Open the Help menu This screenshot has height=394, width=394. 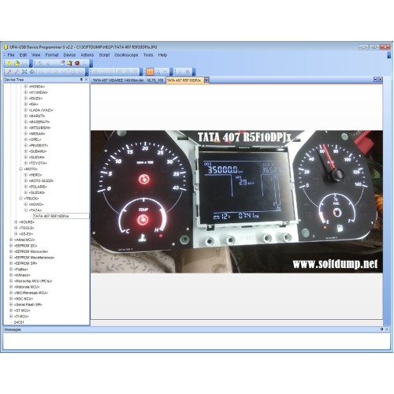pos(162,55)
